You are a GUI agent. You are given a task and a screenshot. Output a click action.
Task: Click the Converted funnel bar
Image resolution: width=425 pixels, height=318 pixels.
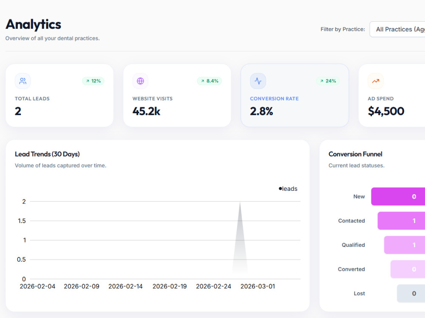click(408, 269)
